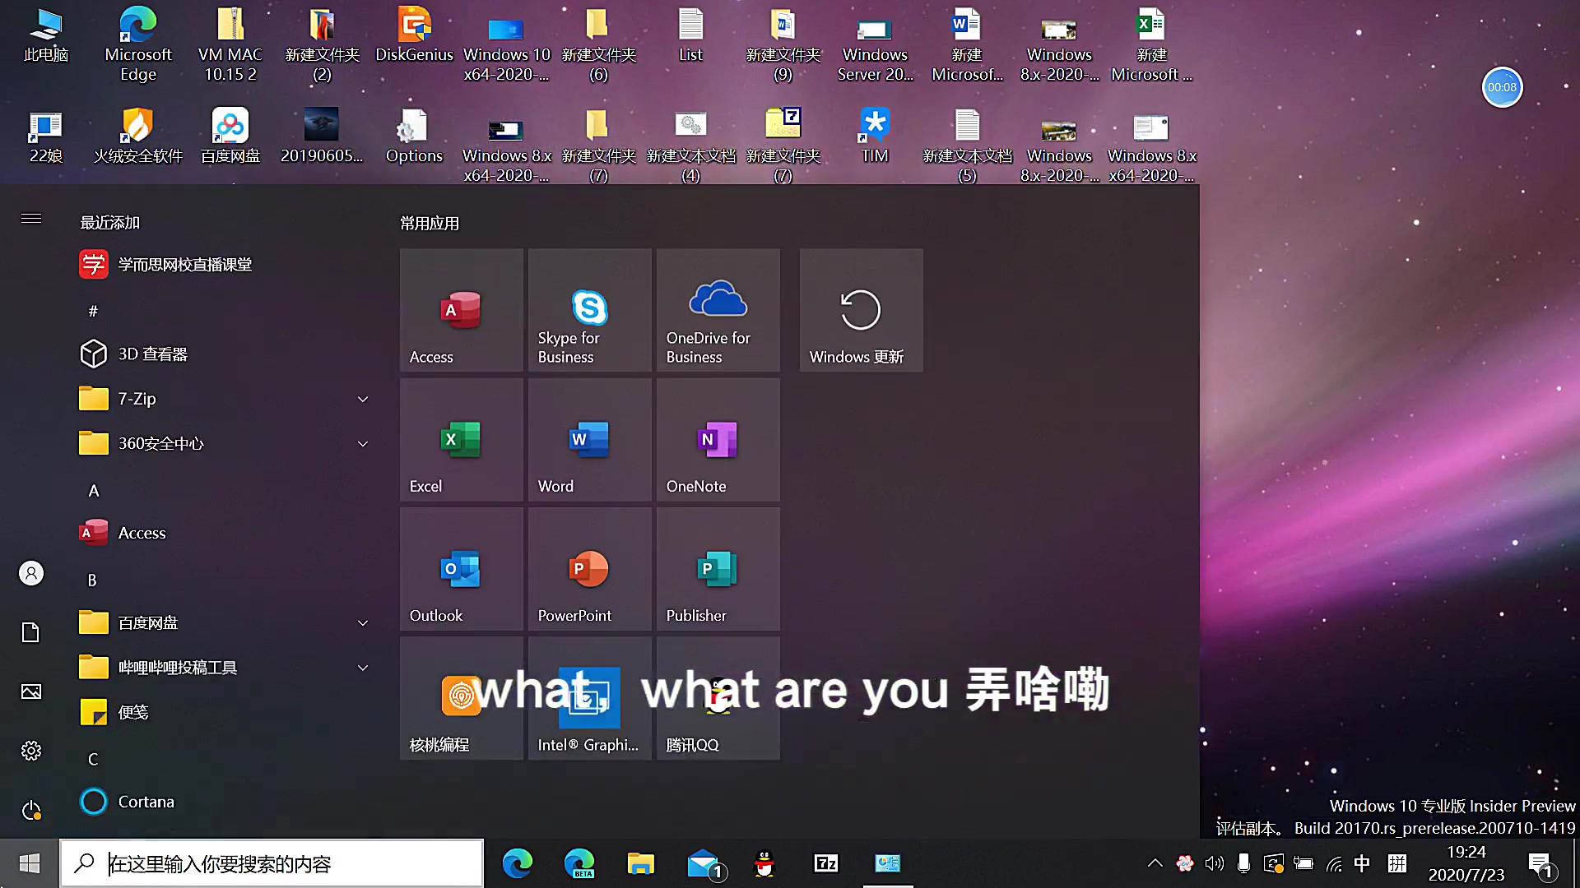Jump to letter A section header
Image resolution: width=1580 pixels, height=888 pixels.
[94, 491]
